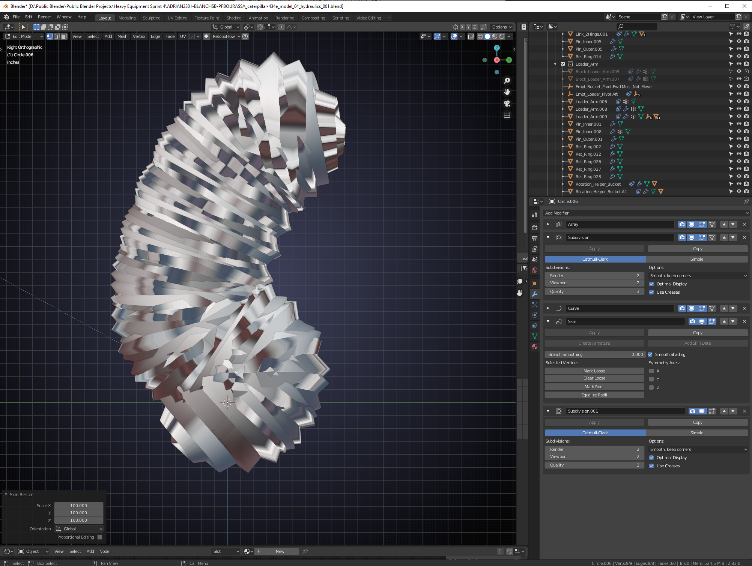Click the camera view icon in viewport
This screenshot has height=566, width=752.
point(507,104)
